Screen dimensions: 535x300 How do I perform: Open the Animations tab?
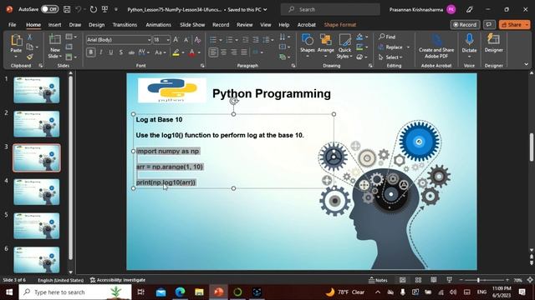158,25
